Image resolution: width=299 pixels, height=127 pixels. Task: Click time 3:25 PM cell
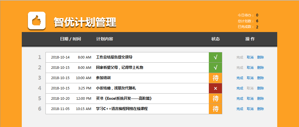tap(85, 88)
